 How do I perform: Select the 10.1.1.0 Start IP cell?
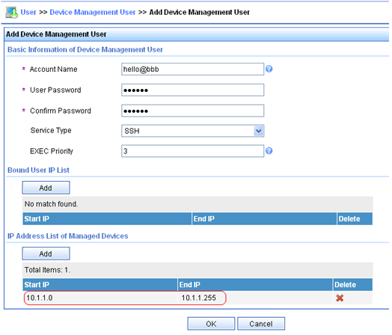pos(40,298)
